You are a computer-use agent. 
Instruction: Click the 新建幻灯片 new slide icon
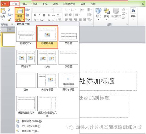point(20,11)
